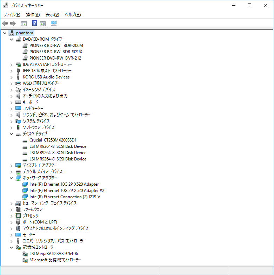Click the show/hide console tree icon
Screen dimensions: 274x275
pyautogui.click(x=24, y=23)
